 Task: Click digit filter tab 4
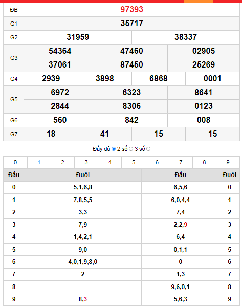pos(110,162)
